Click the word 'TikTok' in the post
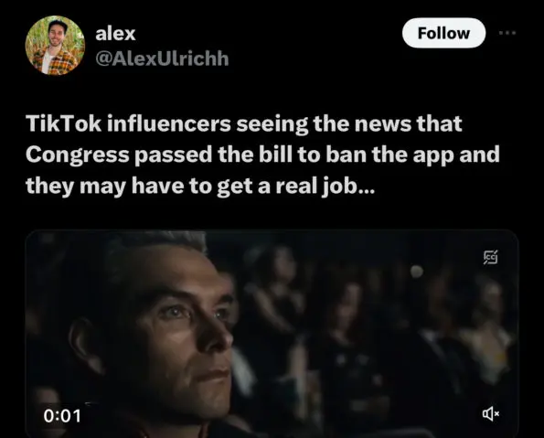 (x=63, y=123)
